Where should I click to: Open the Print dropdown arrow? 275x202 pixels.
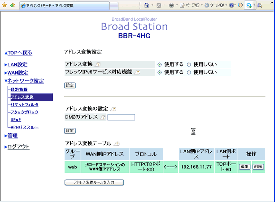tap(177, 5)
